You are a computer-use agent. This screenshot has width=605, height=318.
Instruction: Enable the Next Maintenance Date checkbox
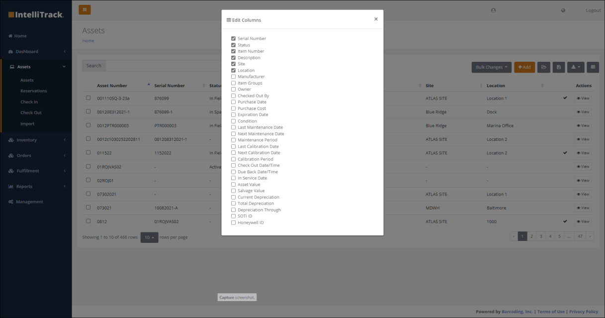pyautogui.click(x=233, y=134)
